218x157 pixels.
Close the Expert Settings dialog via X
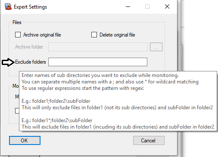pos(167,6)
